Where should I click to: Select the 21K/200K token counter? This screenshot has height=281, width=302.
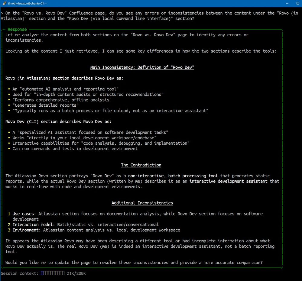76,273
